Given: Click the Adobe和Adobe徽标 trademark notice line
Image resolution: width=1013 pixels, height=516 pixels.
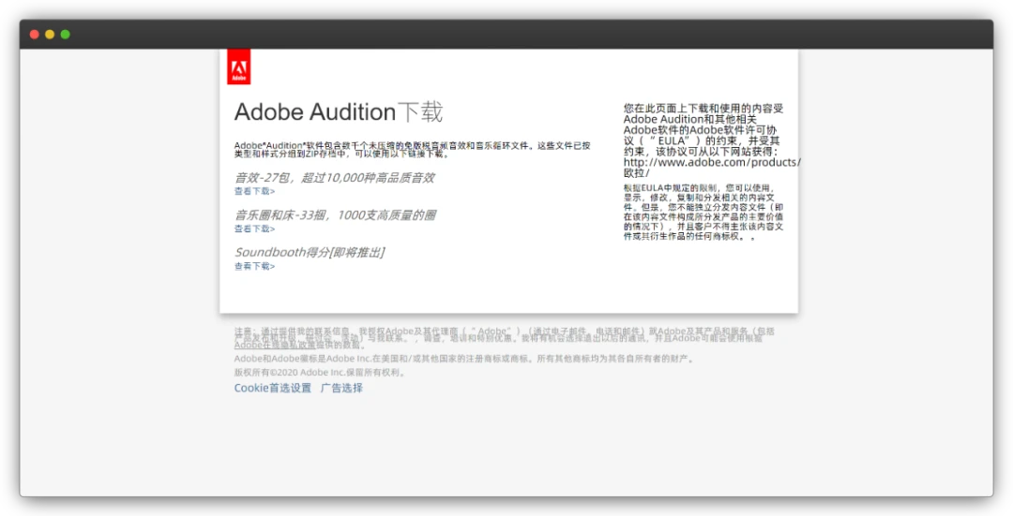Looking at the screenshot, I should pyautogui.click(x=465, y=359).
